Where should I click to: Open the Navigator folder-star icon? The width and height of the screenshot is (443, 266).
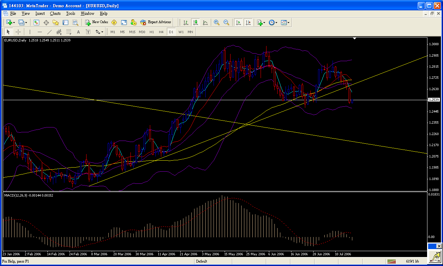coord(56,22)
